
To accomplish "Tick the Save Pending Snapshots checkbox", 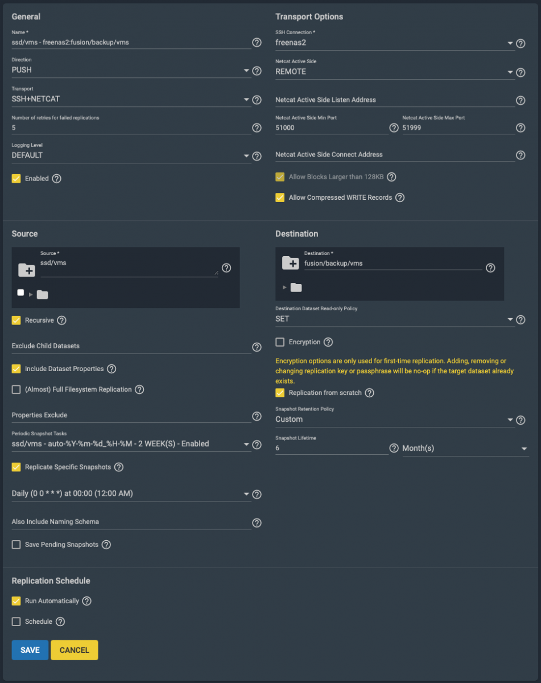I will pos(16,545).
